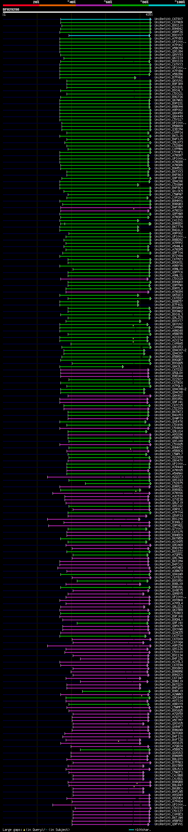Open hit UniRef100_B9SSJ0

[x=168, y=25]
